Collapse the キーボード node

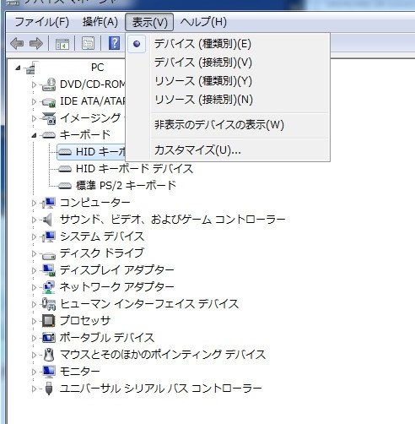point(34,136)
